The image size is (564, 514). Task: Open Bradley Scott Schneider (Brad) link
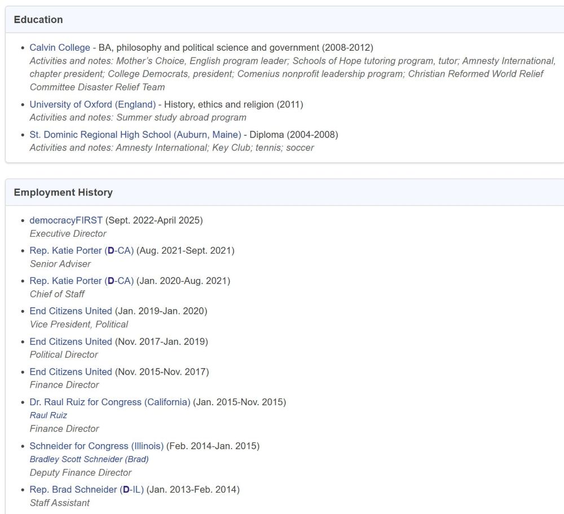pos(89,459)
